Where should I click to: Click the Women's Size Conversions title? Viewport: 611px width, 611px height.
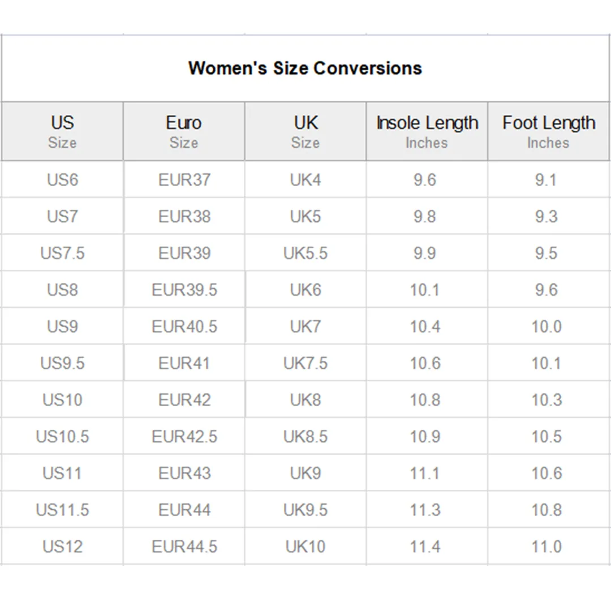pyautogui.click(x=305, y=68)
